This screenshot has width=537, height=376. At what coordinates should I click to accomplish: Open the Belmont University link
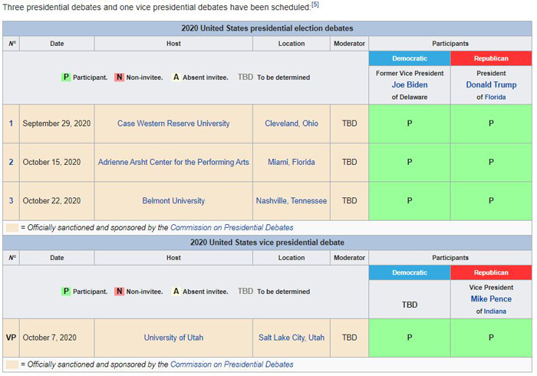pyautogui.click(x=173, y=201)
